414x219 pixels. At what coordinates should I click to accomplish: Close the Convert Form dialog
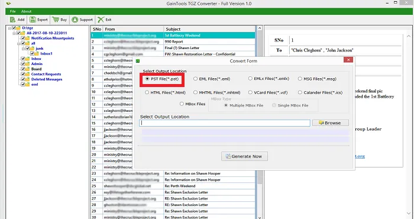(348, 60)
